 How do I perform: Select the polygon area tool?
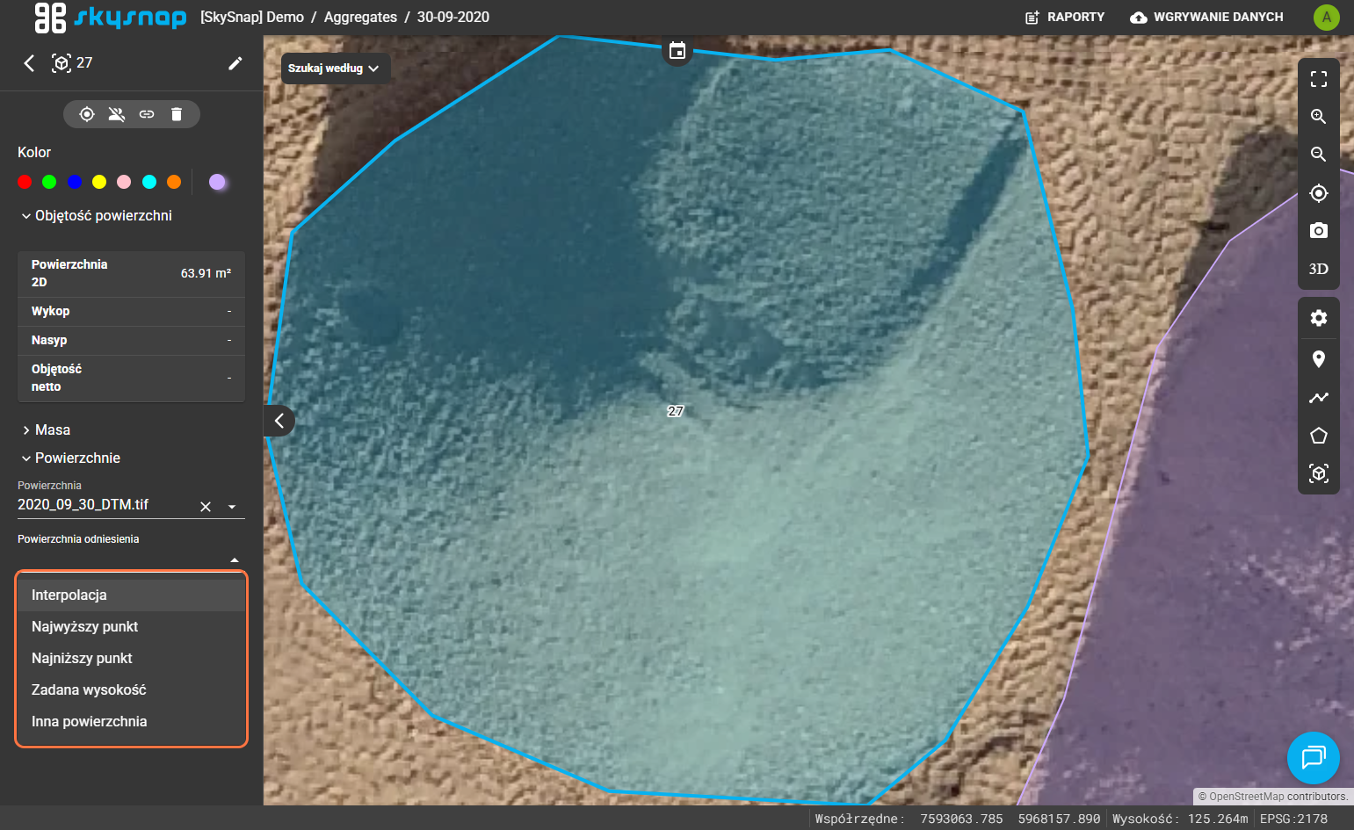[1318, 436]
